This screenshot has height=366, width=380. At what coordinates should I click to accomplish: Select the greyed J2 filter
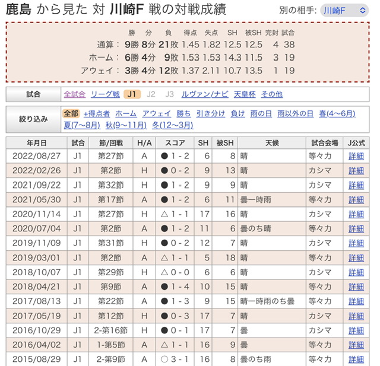(x=151, y=94)
